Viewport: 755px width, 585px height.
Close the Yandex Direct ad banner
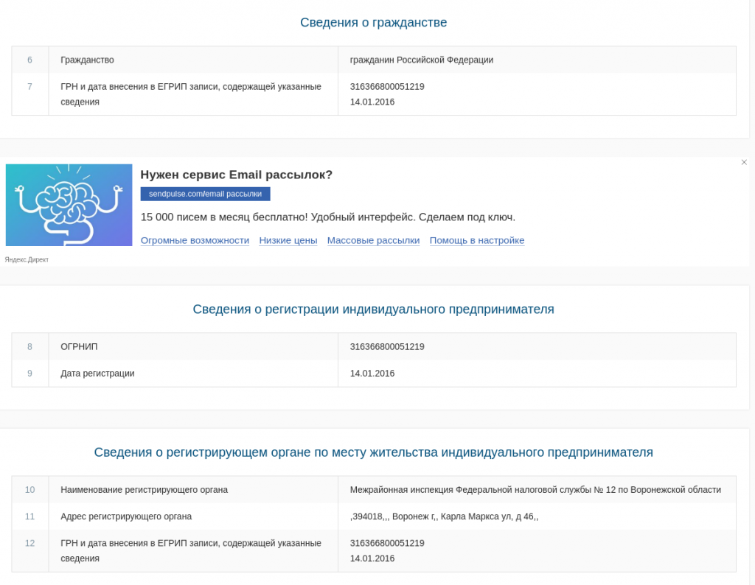coord(744,162)
